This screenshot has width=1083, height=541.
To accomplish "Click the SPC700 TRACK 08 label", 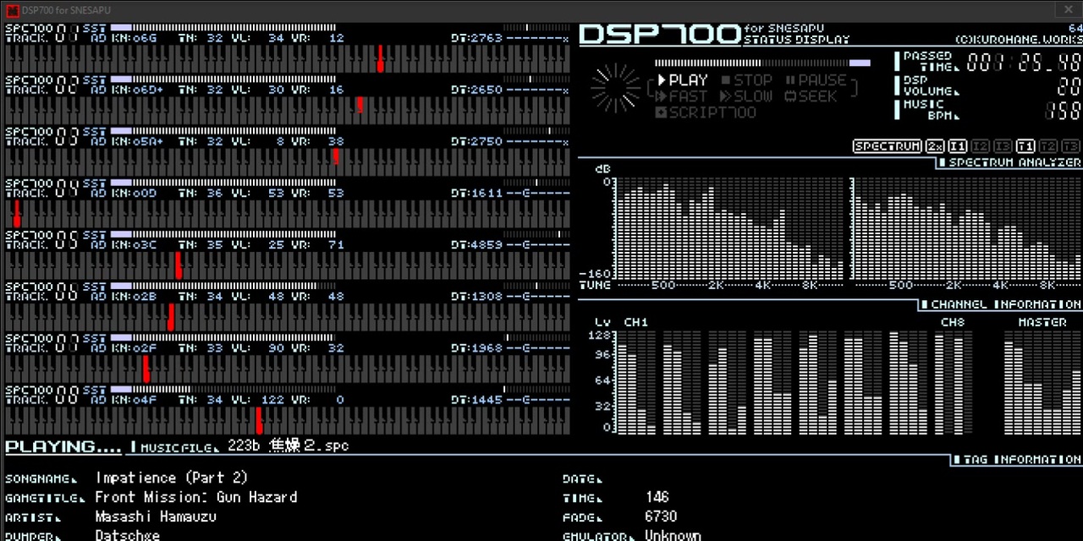I will point(41,394).
